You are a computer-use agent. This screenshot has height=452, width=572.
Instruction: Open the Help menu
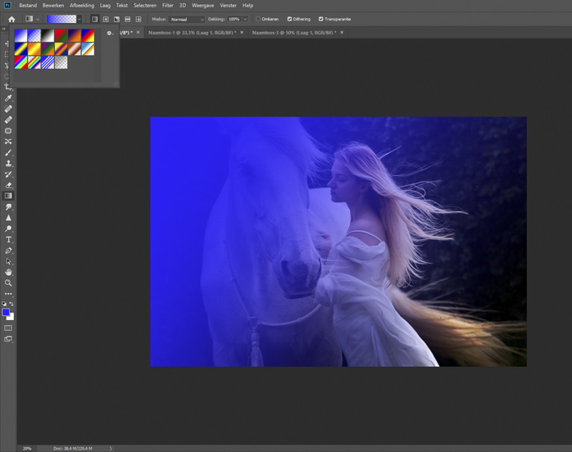[247, 5]
